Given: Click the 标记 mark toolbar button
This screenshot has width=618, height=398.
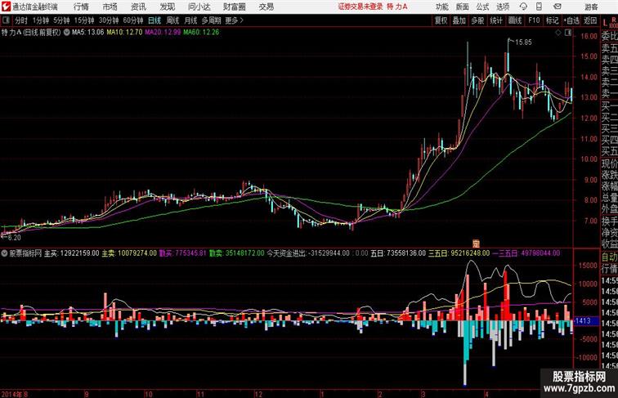Looking at the screenshot, I should click(552, 20).
